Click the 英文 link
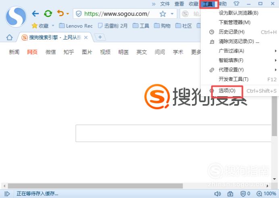The width and height of the screenshot is (279, 198). [142, 52]
